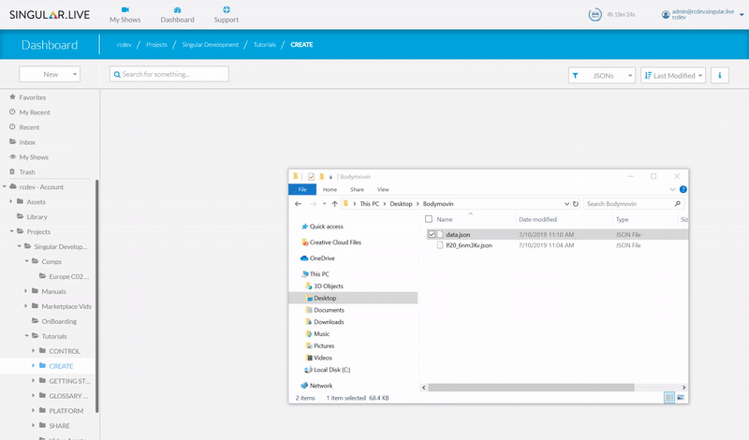Click the SINGULAR.LIVE logo
This screenshot has height=440, width=749.
(50, 15)
